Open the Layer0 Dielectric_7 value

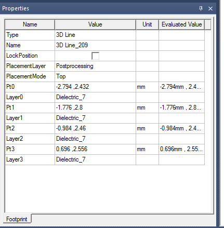tap(95, 97)
